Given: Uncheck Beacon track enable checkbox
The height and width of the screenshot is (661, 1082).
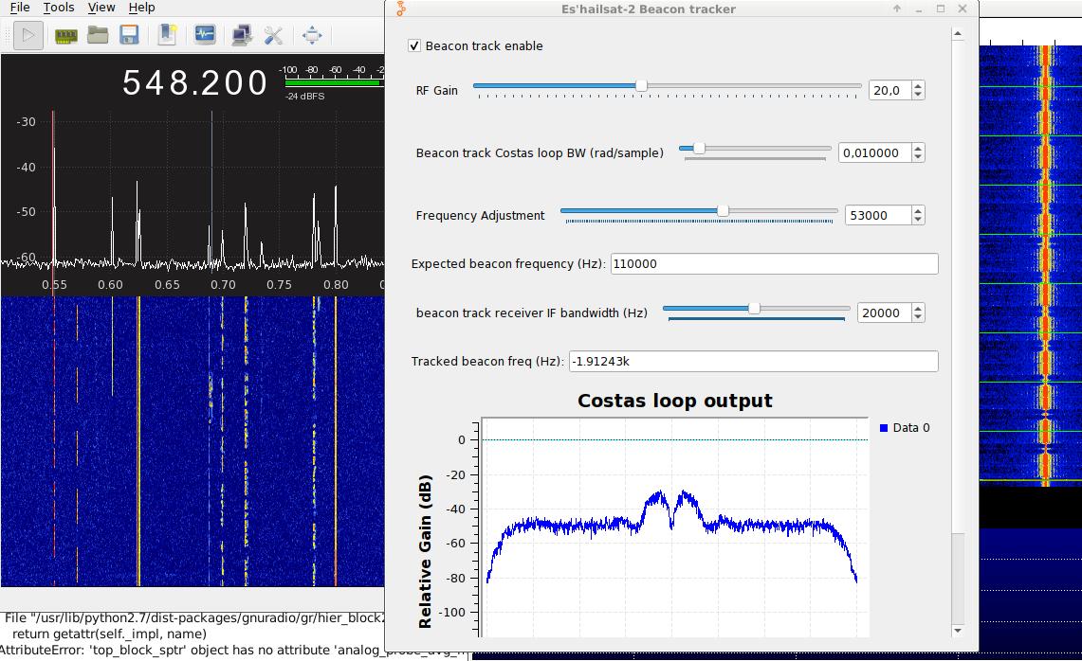Looking at the screenshot, I should click(414, 45).
